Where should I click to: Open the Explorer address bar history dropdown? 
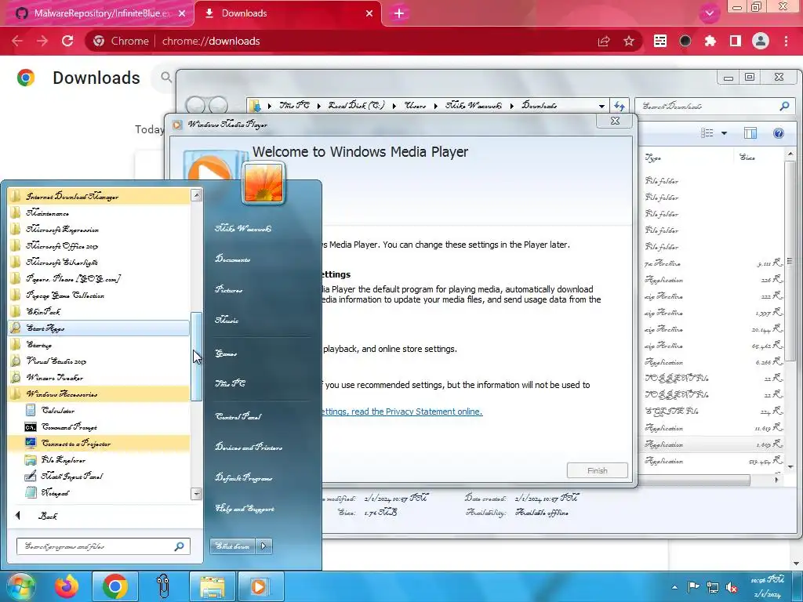[601, 106]
